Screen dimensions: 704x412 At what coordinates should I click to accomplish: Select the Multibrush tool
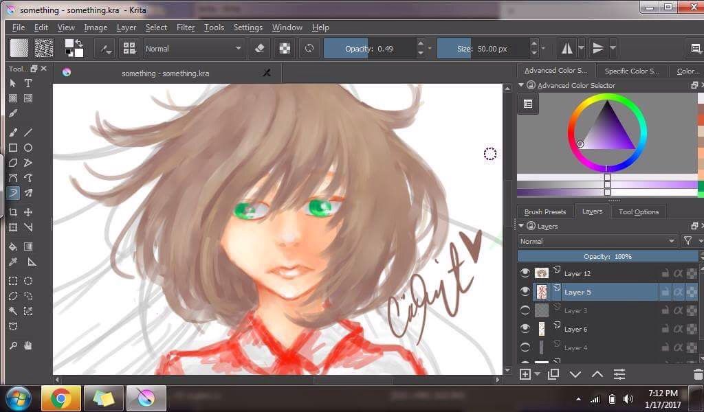click(27, 193)
